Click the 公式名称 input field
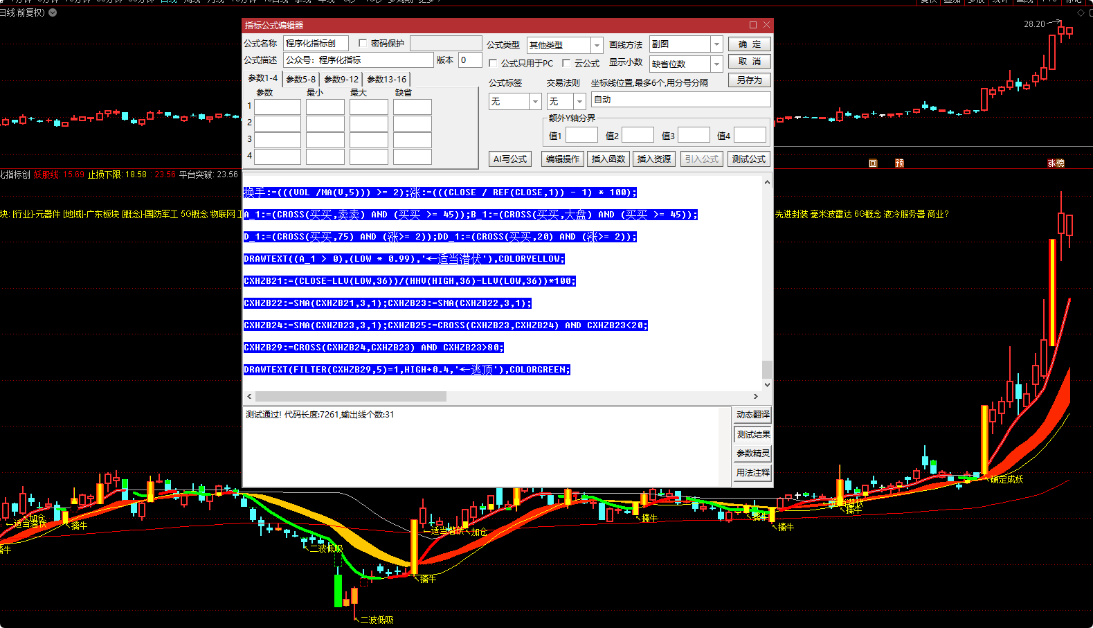The width and height of the screenshot is (1093, 628). click(x=316, y=44)
